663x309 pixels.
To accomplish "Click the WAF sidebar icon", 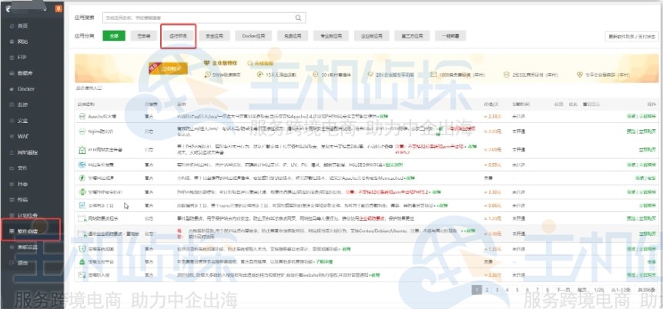I will coord(9,136).
